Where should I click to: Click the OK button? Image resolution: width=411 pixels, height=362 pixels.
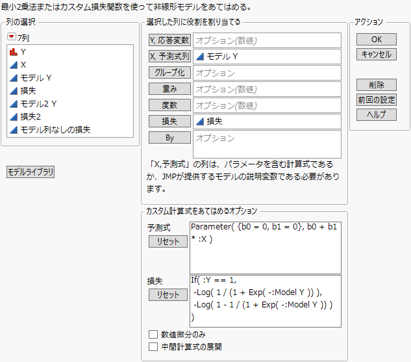pos(377,40)
